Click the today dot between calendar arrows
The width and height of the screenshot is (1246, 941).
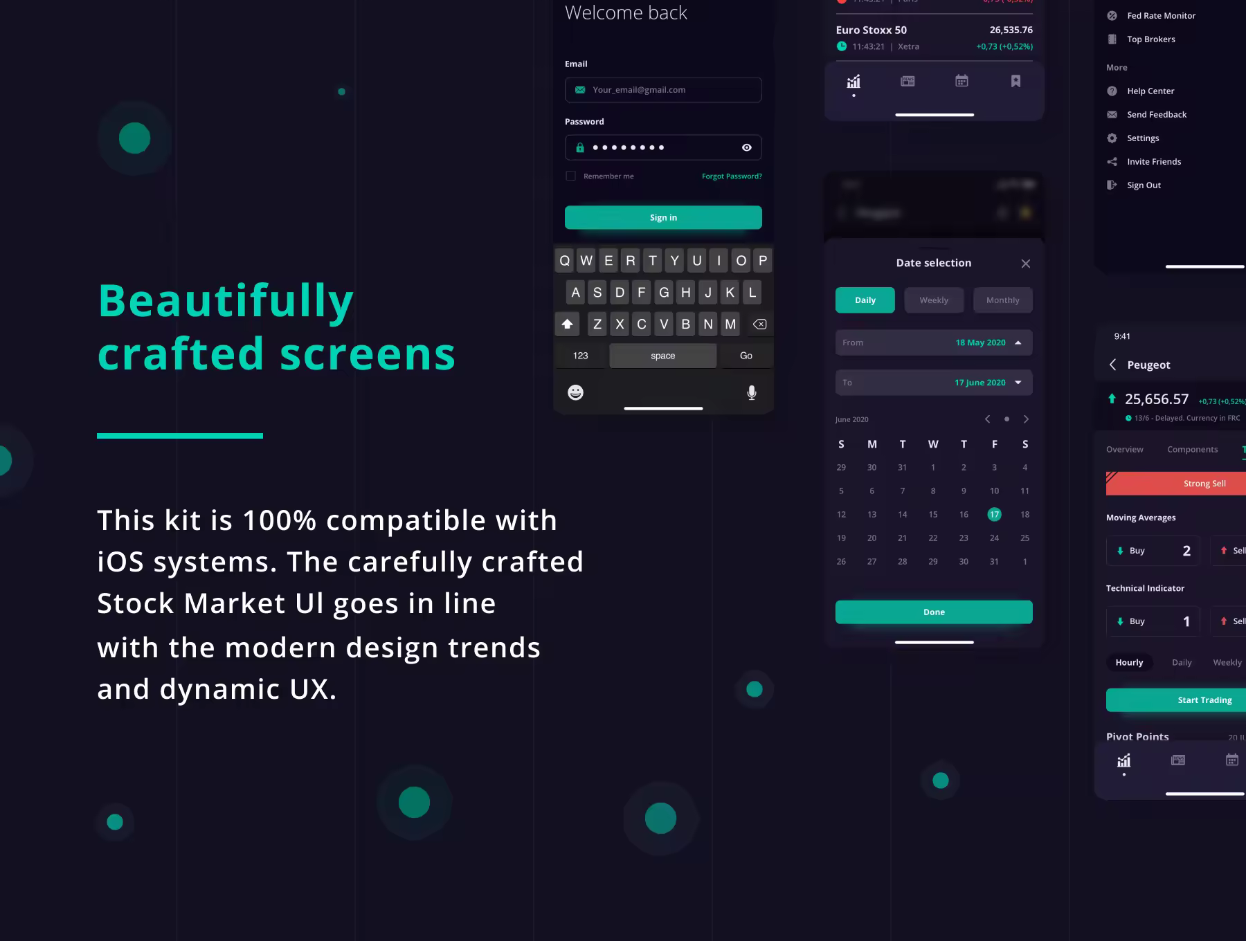click(1006, 419)
